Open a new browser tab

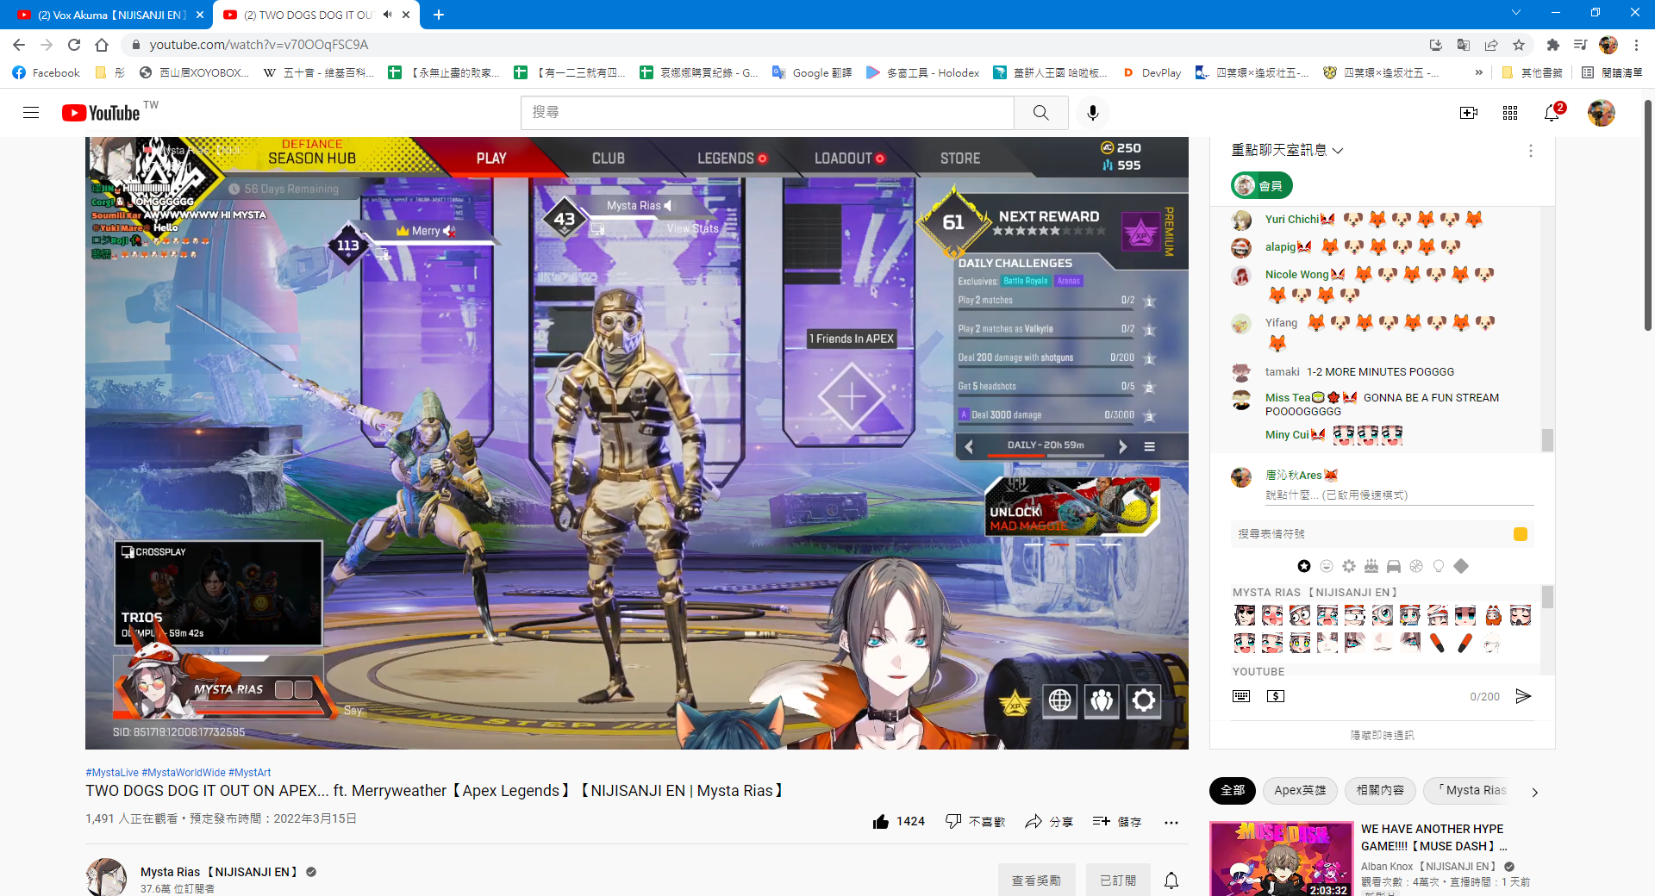439,15
